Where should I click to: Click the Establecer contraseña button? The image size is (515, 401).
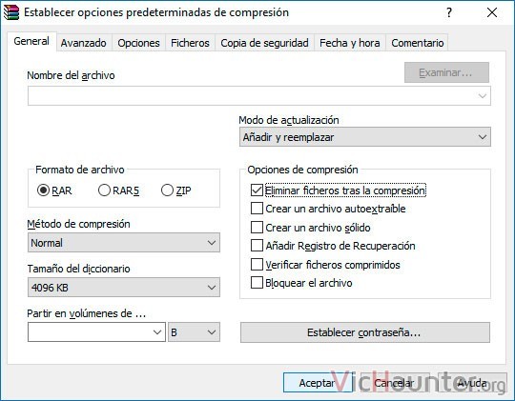click(365, 332)
